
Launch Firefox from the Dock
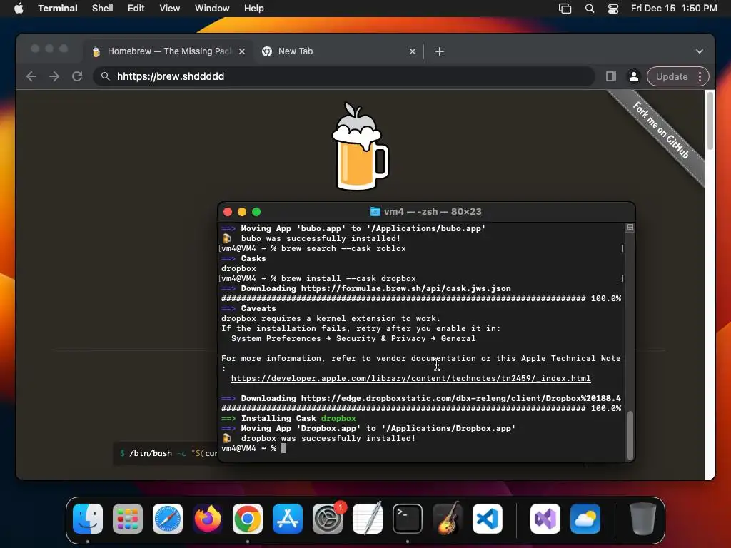click(208, 519)
